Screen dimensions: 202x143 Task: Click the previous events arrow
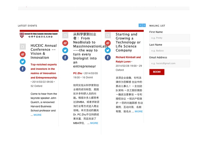140,25
